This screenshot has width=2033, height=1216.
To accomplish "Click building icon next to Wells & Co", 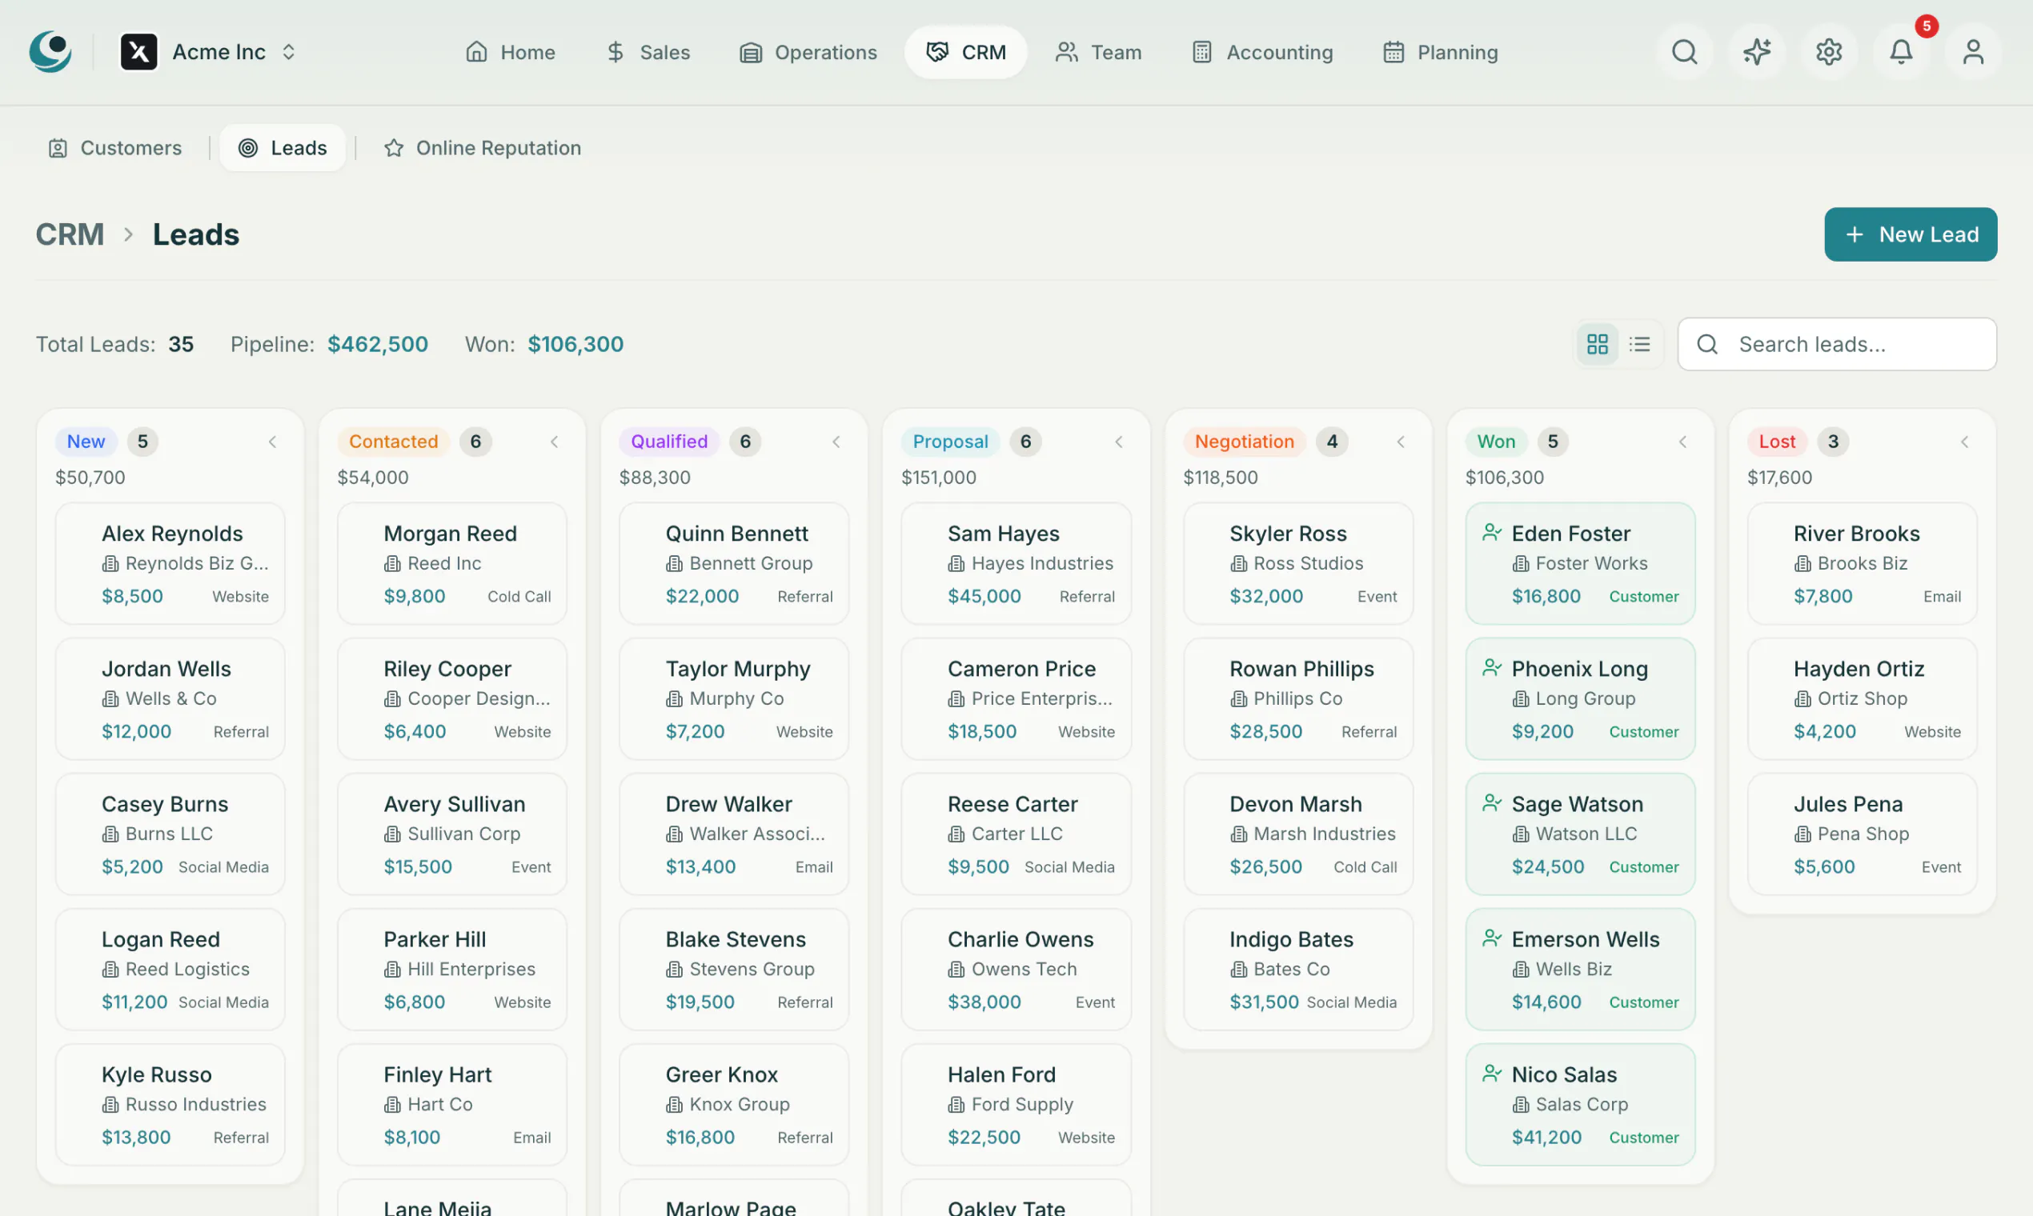I will click(x=110, y=699).
